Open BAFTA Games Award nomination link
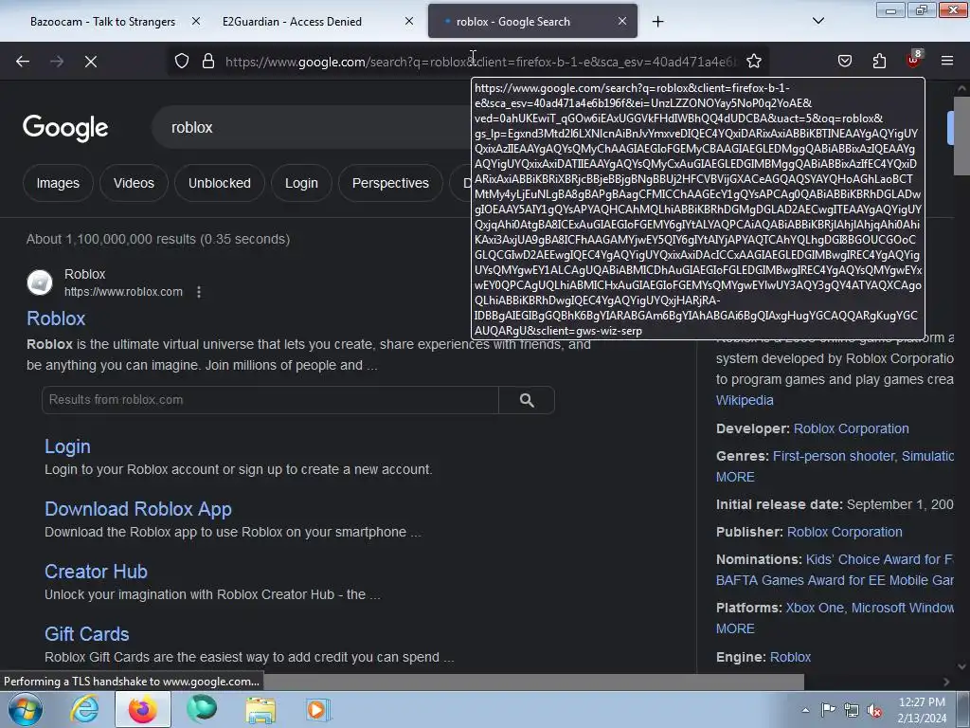Viewport: 970px width, 728px height. 835,580
